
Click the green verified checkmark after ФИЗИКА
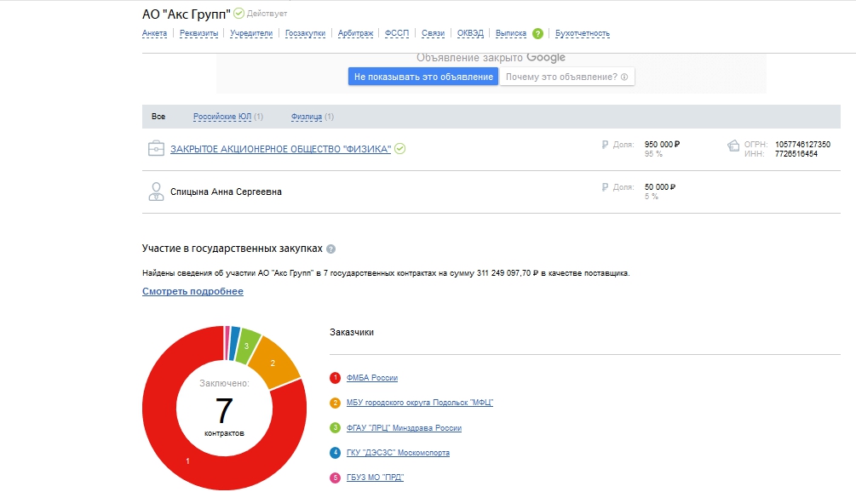point(400,148)
